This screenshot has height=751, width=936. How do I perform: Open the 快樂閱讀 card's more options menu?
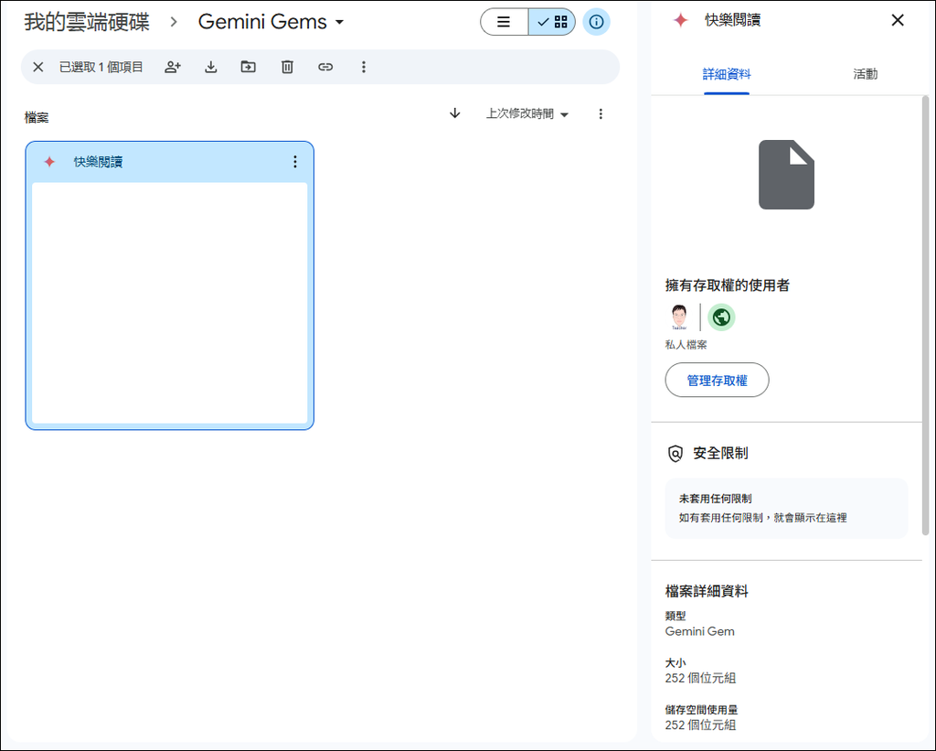pos(295,162)
